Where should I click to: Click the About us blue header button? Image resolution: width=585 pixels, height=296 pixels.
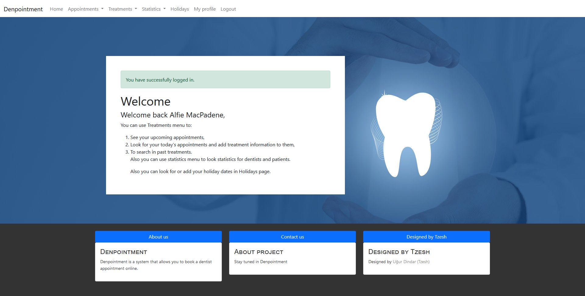pyautogui.click(x=158, y=237)
